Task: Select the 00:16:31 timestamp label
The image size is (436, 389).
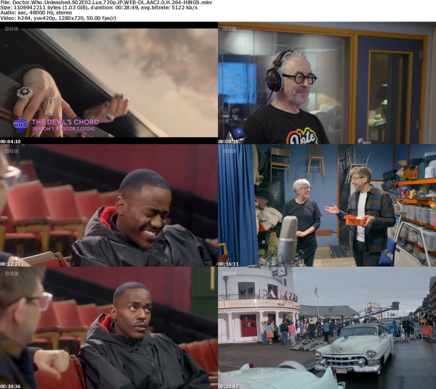Action: tap(228, 264)
